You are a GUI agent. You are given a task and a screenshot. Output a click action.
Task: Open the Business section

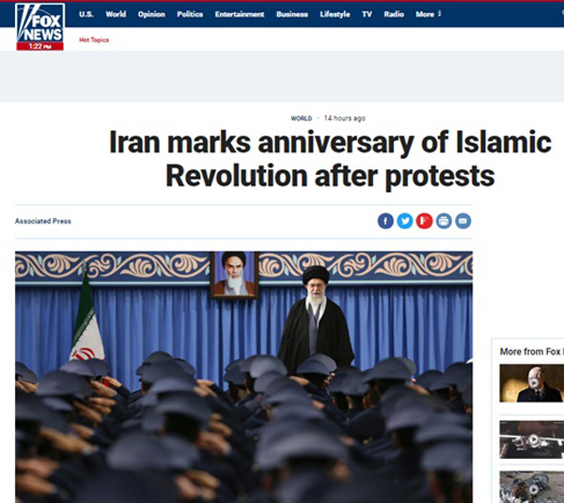(292, 14)
